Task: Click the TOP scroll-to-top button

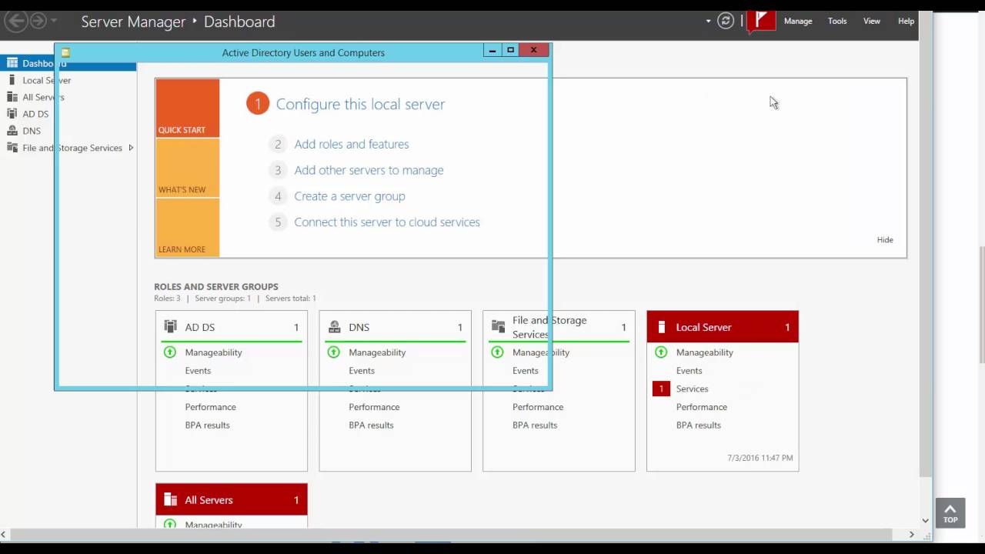Action: [950, 513]
